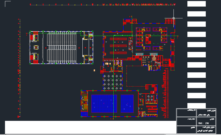Select the horizontal dimension line along the top

102,5
